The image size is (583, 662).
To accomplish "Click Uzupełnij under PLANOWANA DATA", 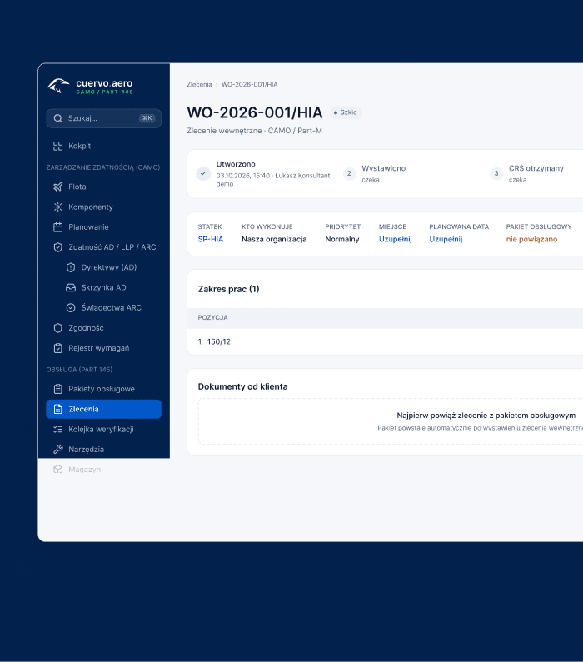I will coord(446,239).
